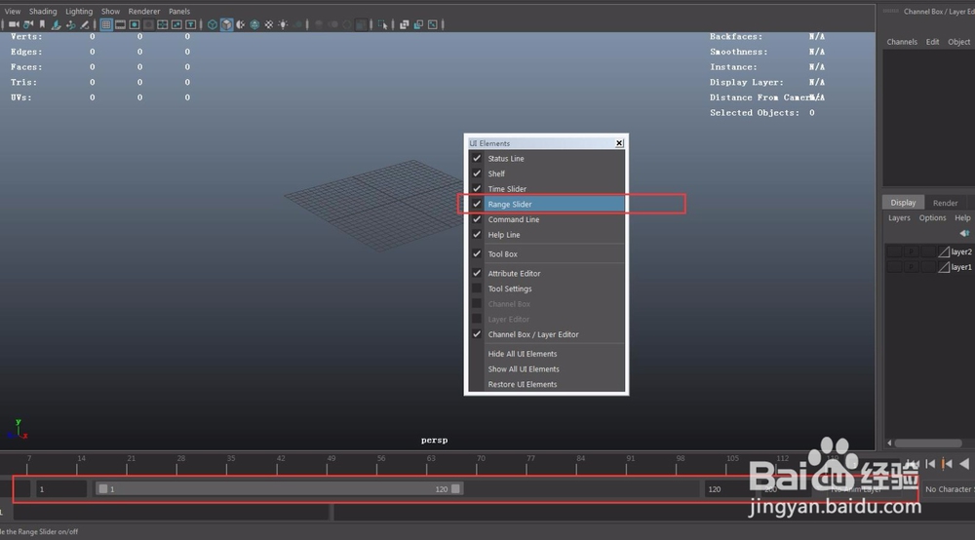The image size is (975, 540).
Task: Open the Panels menu
Action: point(179,11)
